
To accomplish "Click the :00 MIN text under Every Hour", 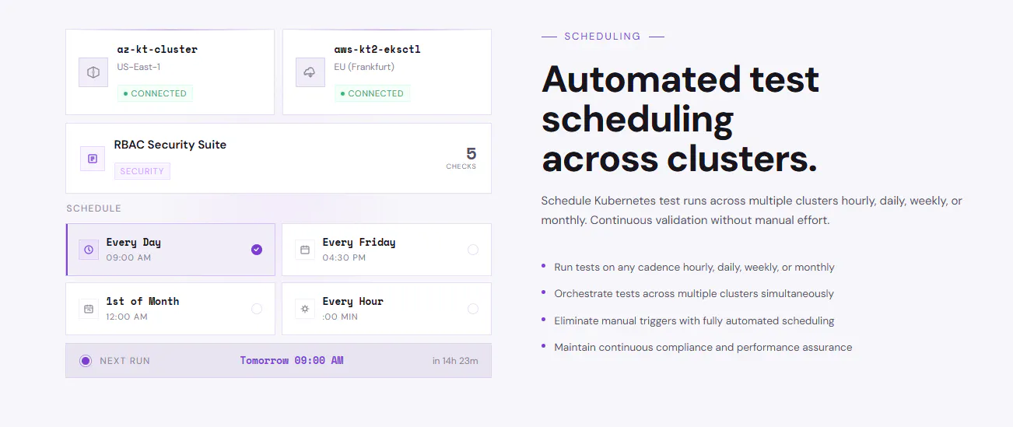I will coord(340,317).
